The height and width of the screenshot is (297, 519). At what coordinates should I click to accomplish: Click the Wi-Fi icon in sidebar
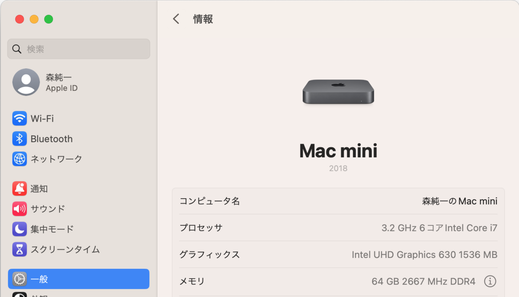click(19, 118)
